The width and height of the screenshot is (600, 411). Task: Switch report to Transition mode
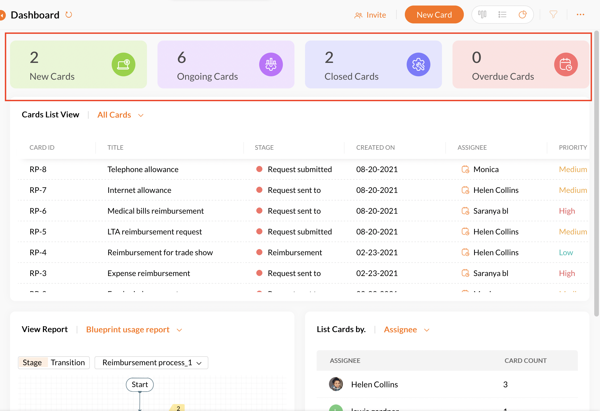click(68, 363)
